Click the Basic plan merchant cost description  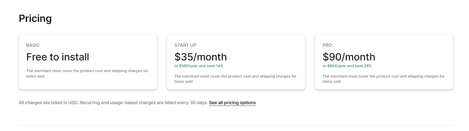[87, 73]
